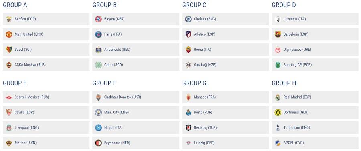Click the Borussia Dortmund BVB logo
The height and width of the screenshot is (151, 361).
click(x=278, y=113)
